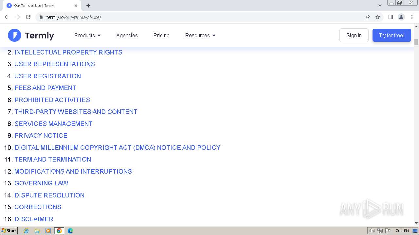Open the Action Center flag tray icon

388,231
